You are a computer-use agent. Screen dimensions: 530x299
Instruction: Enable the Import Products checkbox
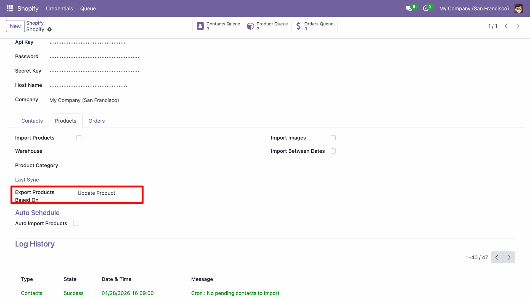tap(79, 138)
